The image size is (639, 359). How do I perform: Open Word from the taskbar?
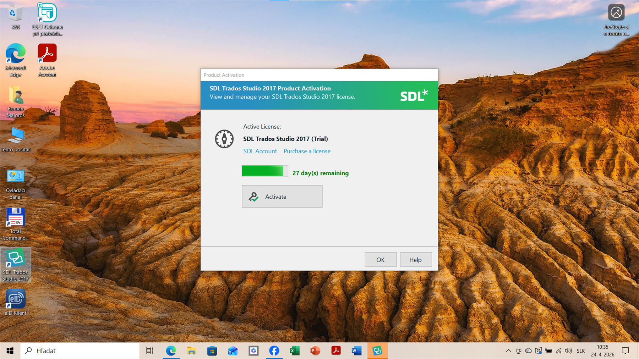tap(356, 350)
